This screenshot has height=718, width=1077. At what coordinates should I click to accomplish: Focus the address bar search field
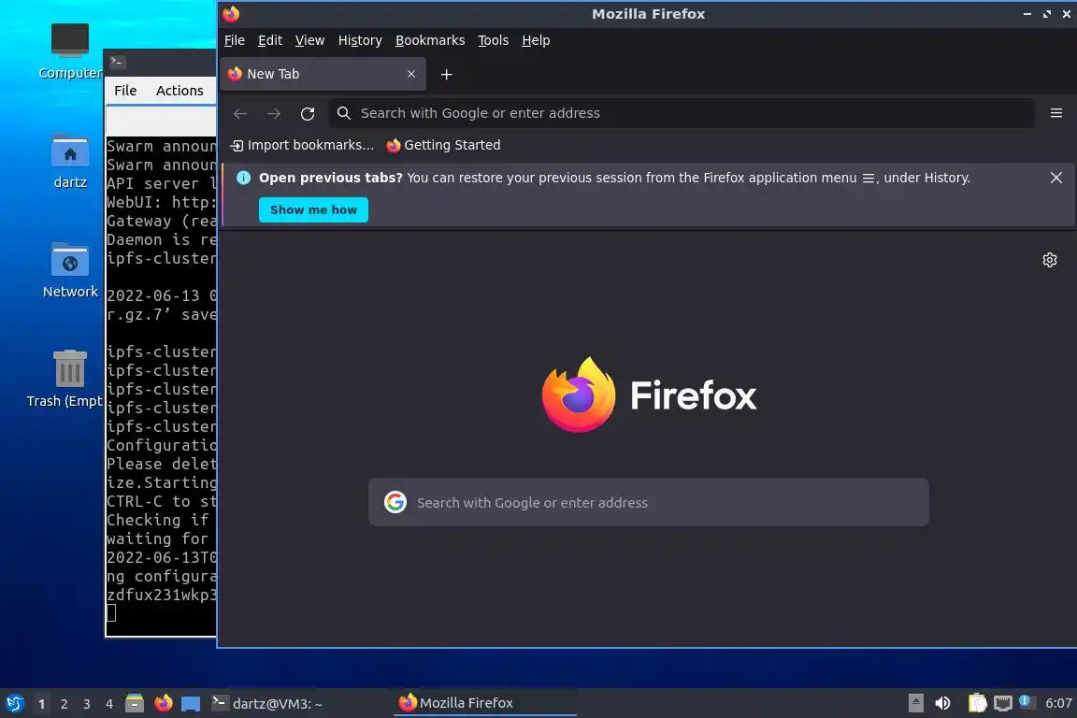(x=682, y=113)
